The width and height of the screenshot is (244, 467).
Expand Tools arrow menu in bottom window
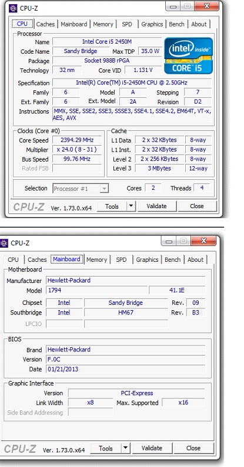[126, 448]
